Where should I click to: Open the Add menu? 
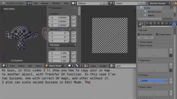coord(30,66)
